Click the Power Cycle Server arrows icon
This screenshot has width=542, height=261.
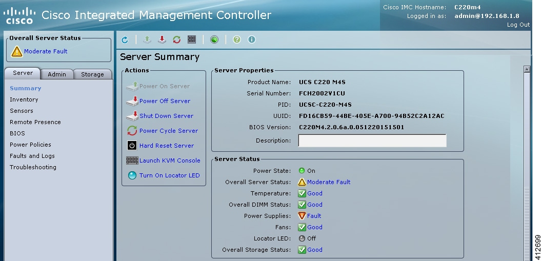click(132, 131)
